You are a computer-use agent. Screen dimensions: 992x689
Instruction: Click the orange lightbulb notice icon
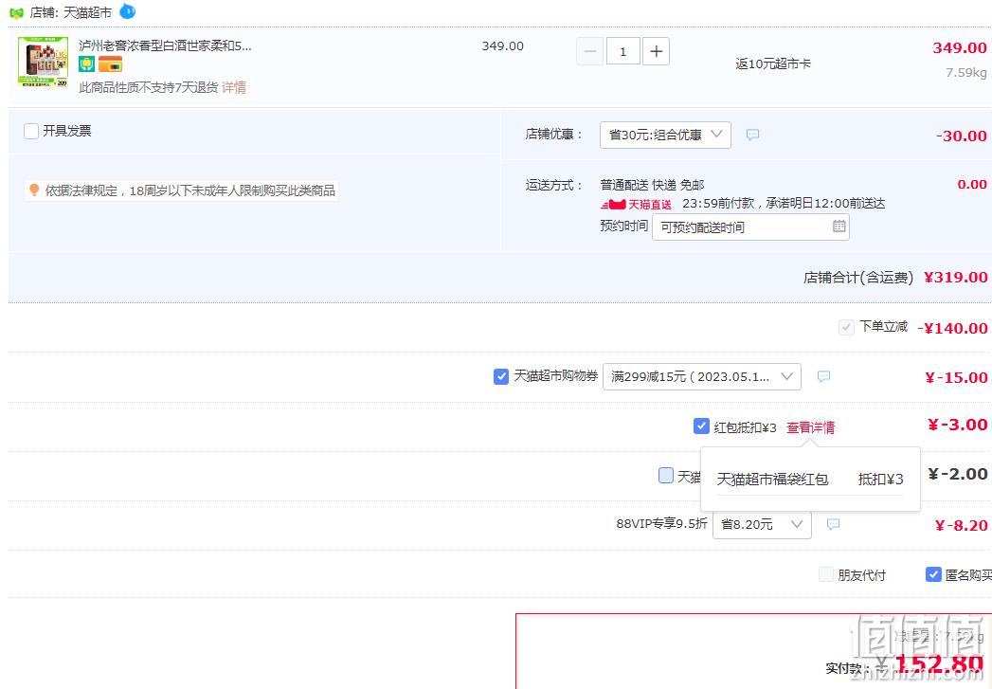pyautogui.click(x=34, y=190)
